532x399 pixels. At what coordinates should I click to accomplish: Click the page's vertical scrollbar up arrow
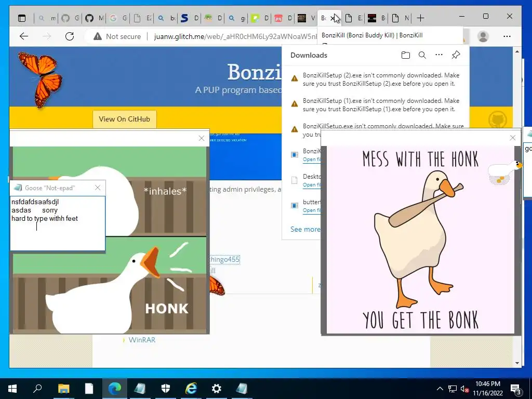coord(517,51)
